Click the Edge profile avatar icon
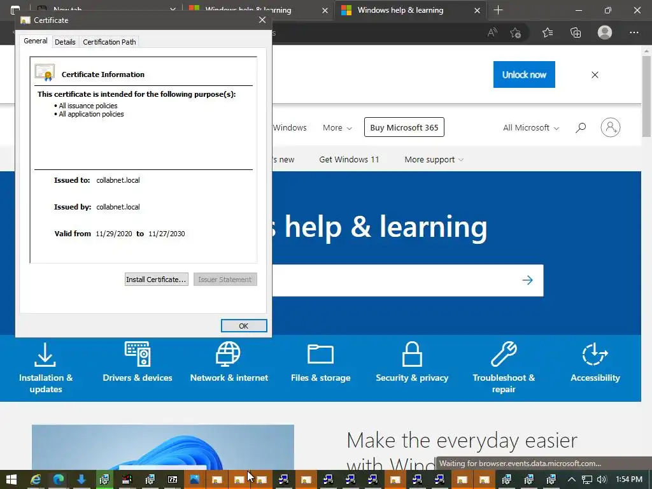The height and width of the screenshot is (489, 652). tap(605, 32)
